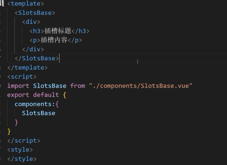Click the export keyword
This screenshot has width=227, height=165.
point(18,95)
